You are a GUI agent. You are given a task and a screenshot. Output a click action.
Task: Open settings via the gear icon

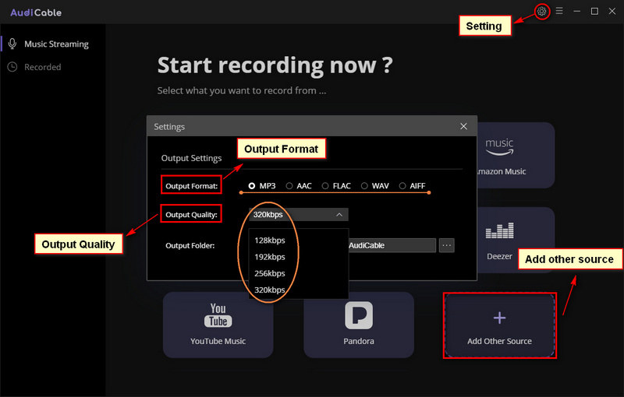pyautogui.click(x=541, y=11)
